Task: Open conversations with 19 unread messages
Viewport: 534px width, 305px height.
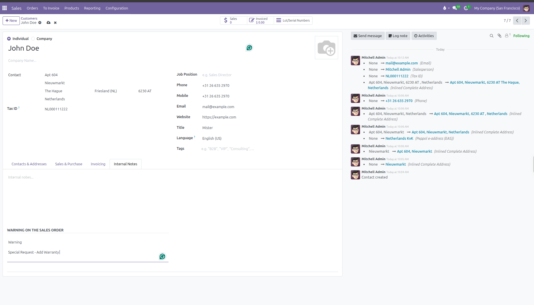Action: tap(456, 8)
